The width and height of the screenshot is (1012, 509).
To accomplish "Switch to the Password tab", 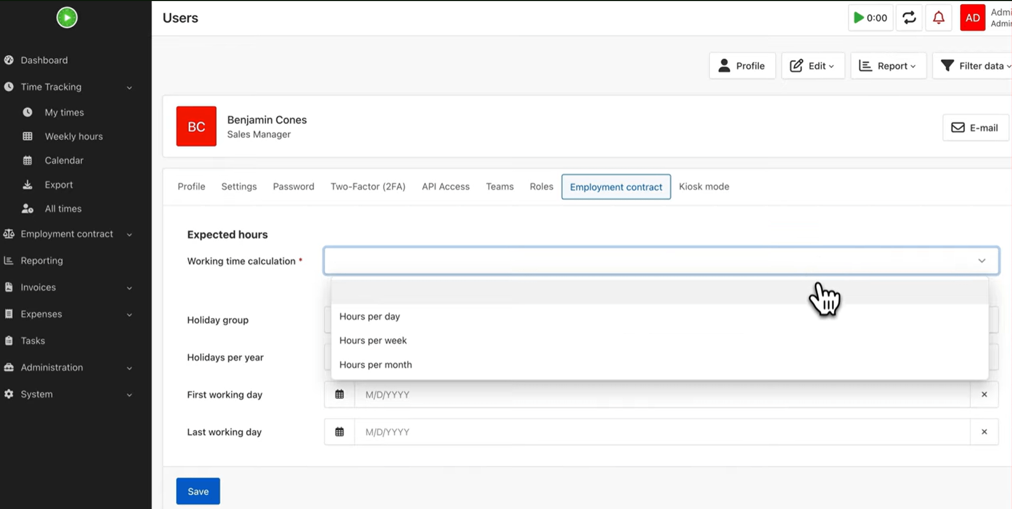I will click(293, 187).
